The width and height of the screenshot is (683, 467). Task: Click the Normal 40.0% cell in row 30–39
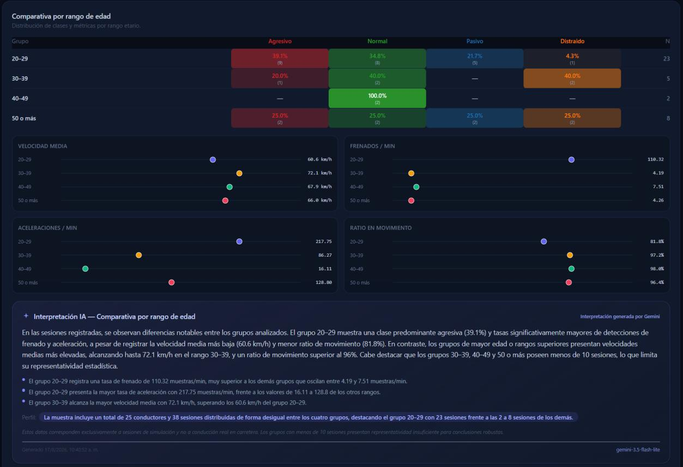pyautogui.click(x=377, y=78)
